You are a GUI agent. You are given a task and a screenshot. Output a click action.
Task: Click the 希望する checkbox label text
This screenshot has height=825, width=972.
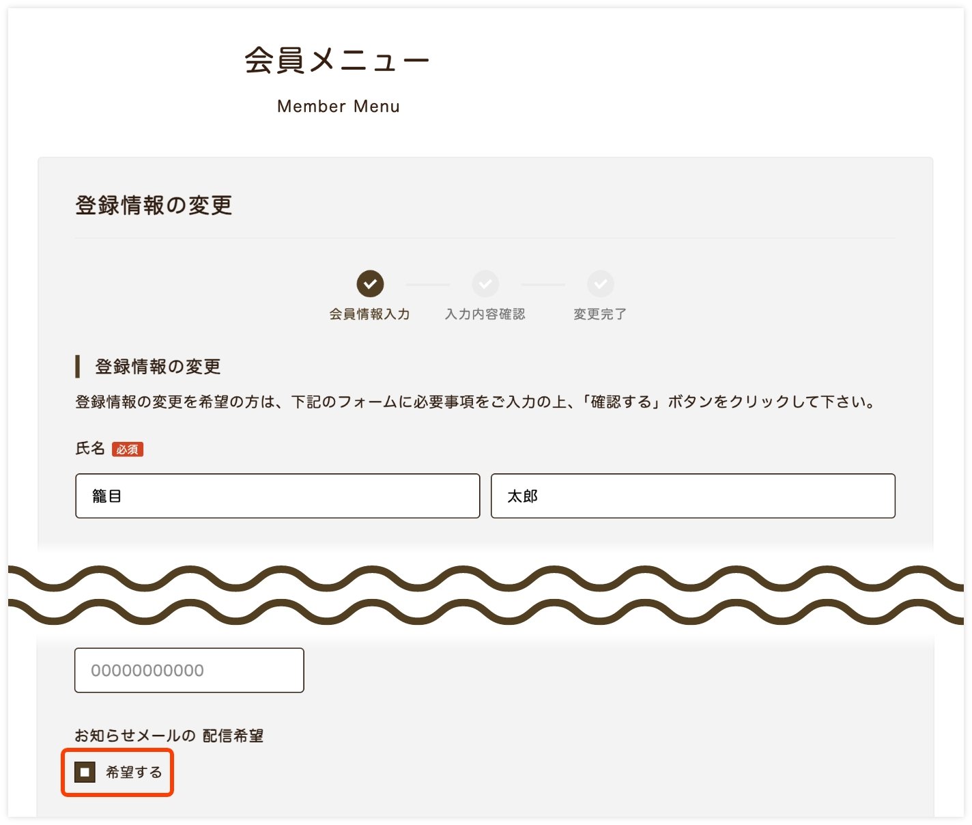click(134, 772)
